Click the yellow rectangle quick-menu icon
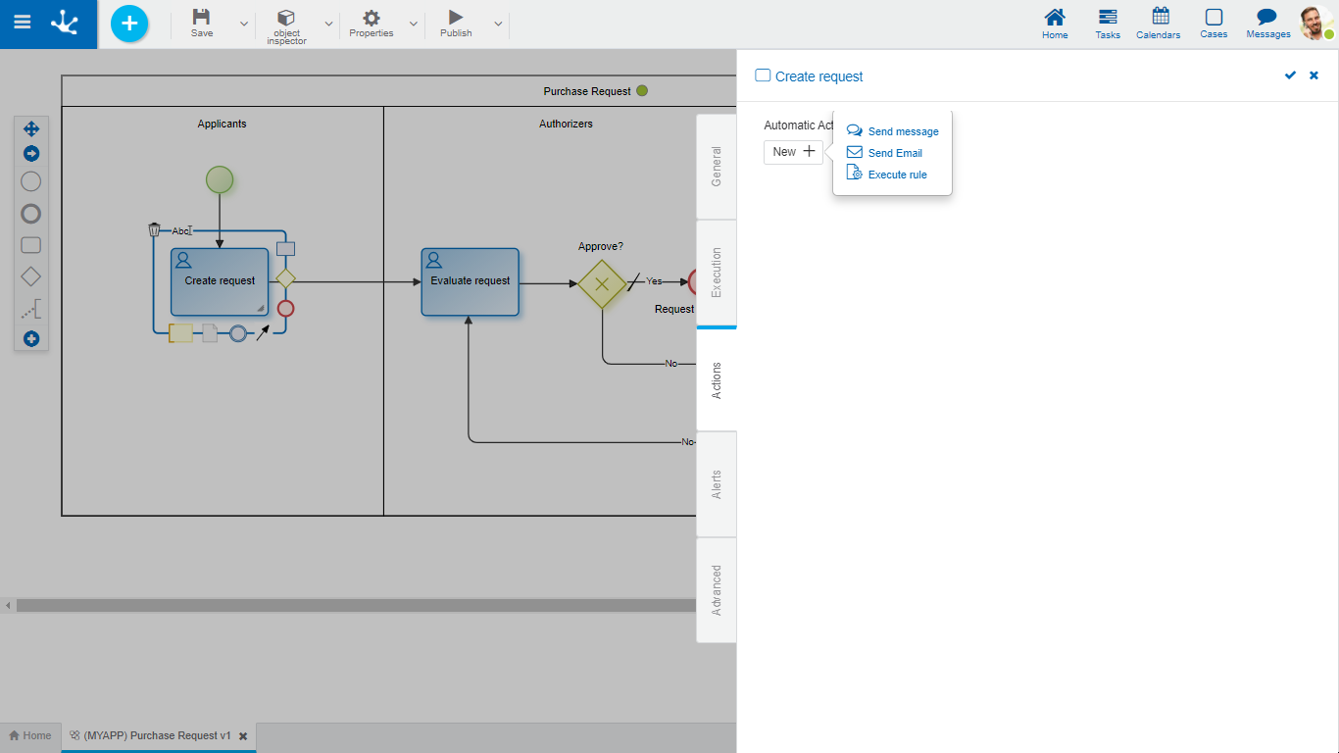 (181, 333)
